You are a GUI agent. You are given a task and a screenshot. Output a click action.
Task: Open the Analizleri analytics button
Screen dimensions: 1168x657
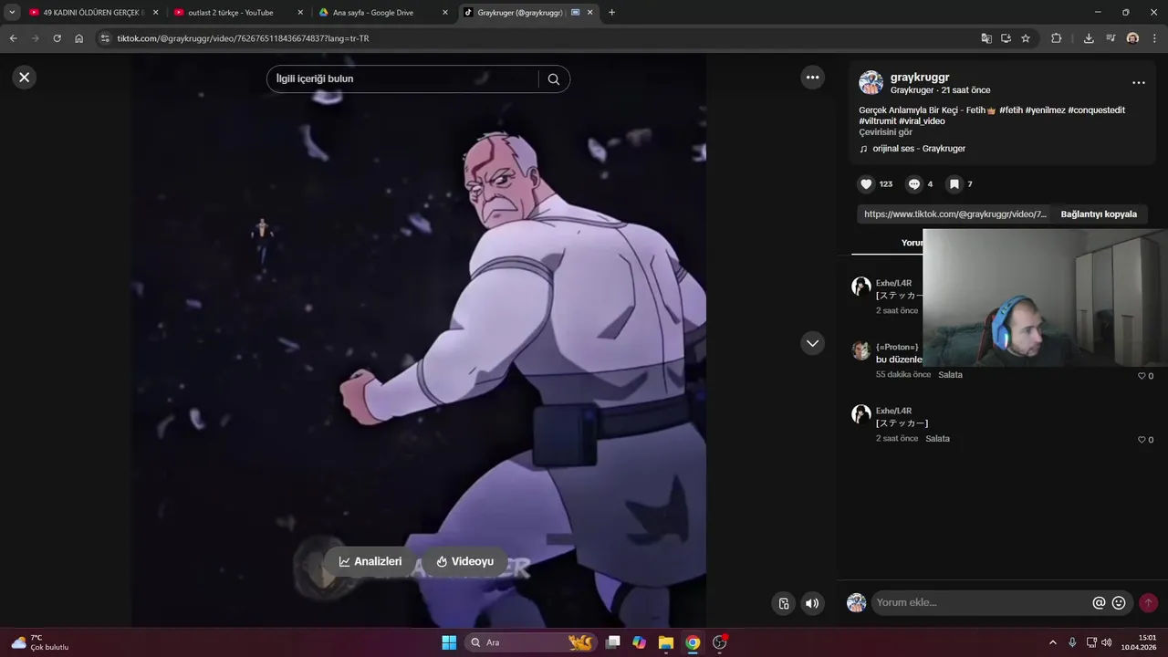[370, 561]
